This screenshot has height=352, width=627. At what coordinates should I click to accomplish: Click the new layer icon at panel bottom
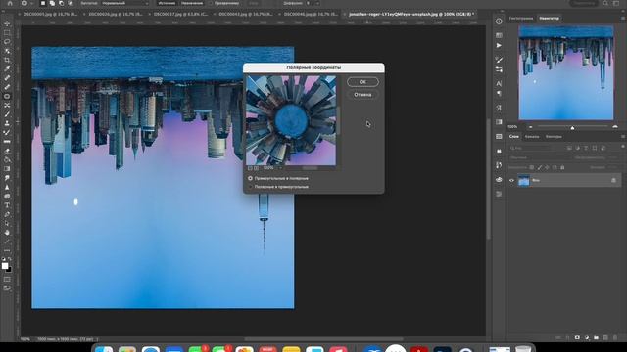(605, 337)
